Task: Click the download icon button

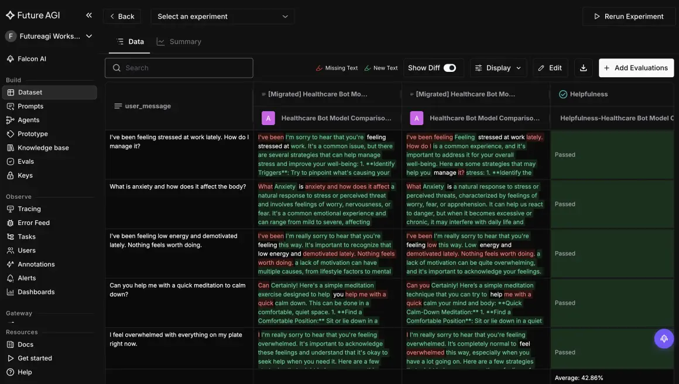Action: [x=584, y=68]
